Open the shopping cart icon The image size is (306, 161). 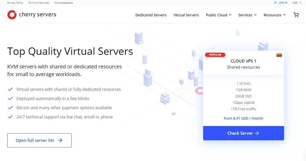click(296, 15)
